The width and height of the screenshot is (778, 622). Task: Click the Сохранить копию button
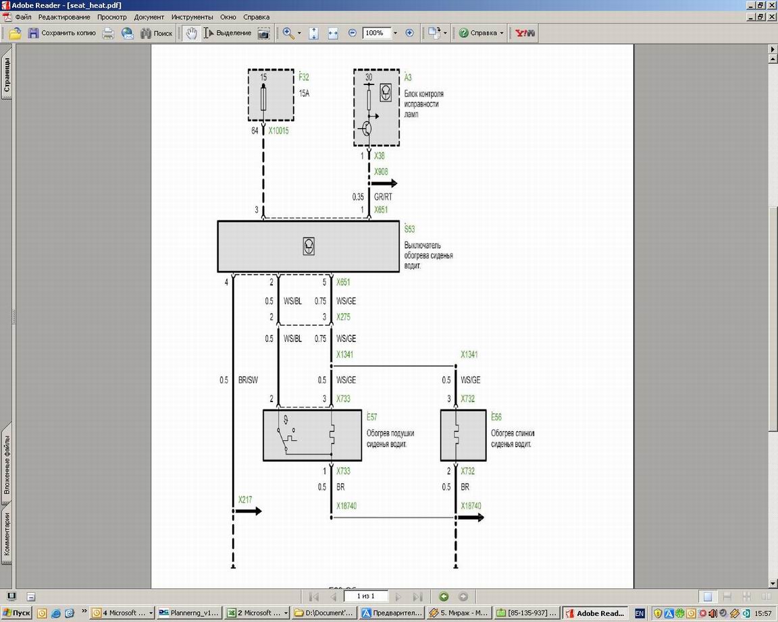click(61, 33)
